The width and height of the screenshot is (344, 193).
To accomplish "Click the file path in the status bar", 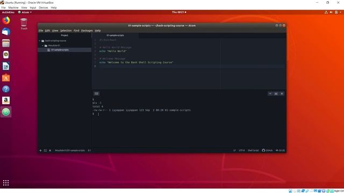I will [x=70, y=151].
